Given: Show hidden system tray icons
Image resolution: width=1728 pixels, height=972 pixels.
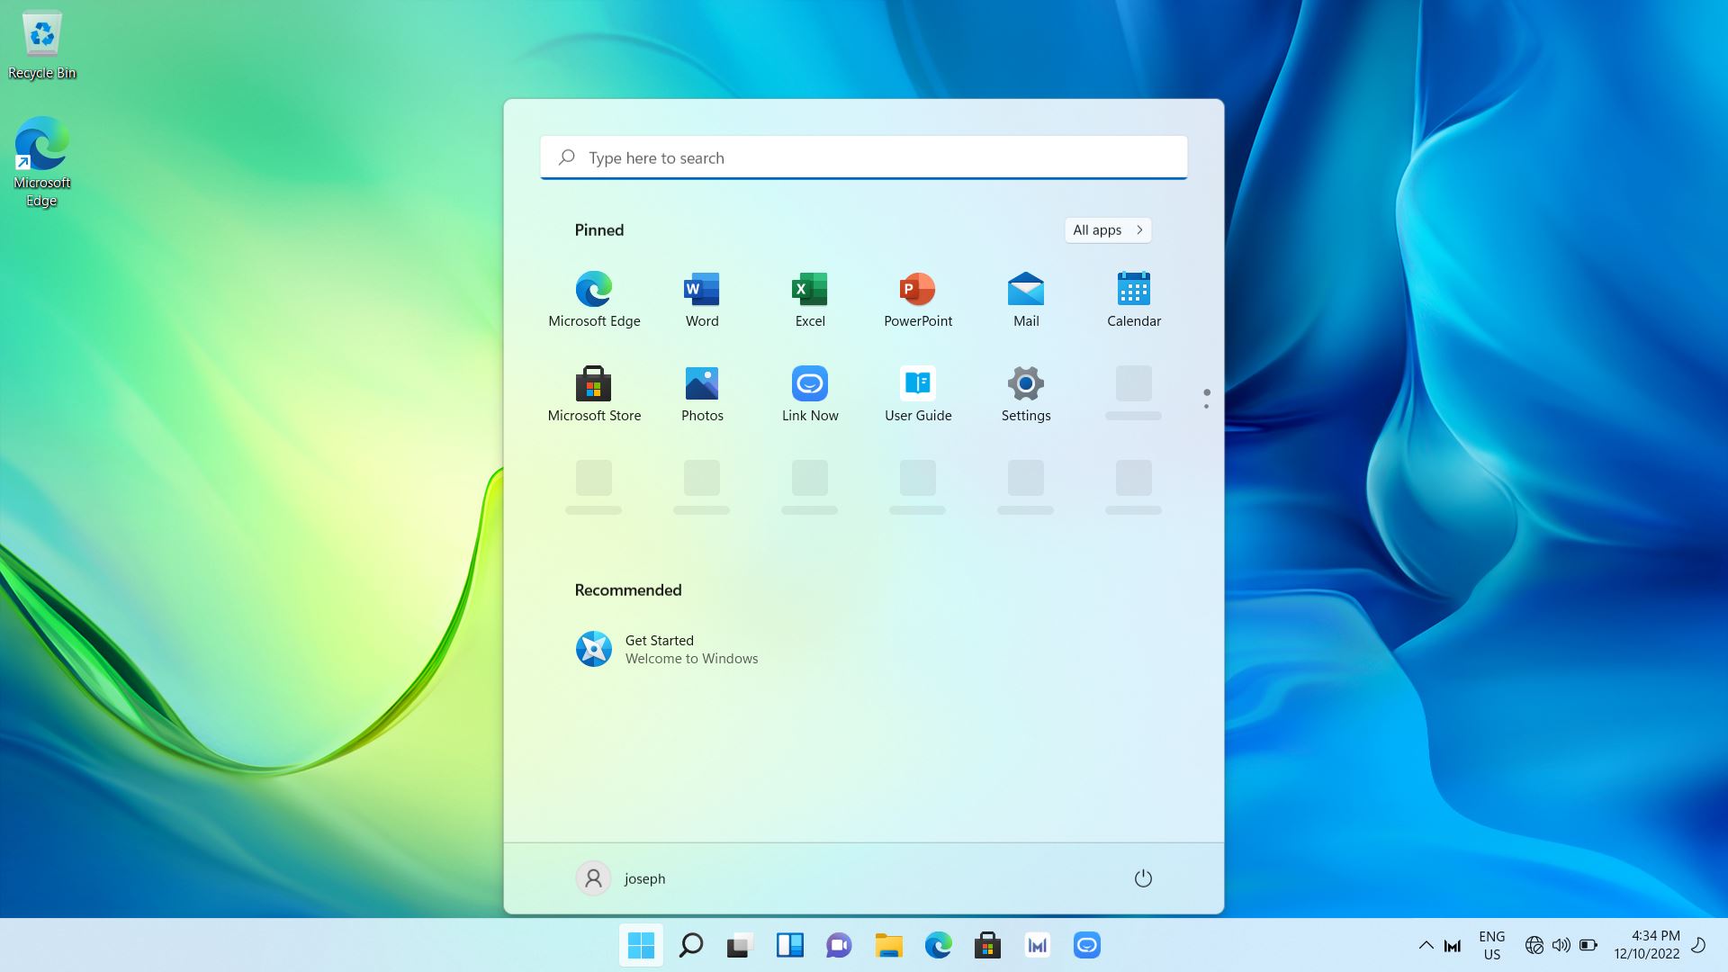Looking at the screenshot, I should coord(1426,945).
